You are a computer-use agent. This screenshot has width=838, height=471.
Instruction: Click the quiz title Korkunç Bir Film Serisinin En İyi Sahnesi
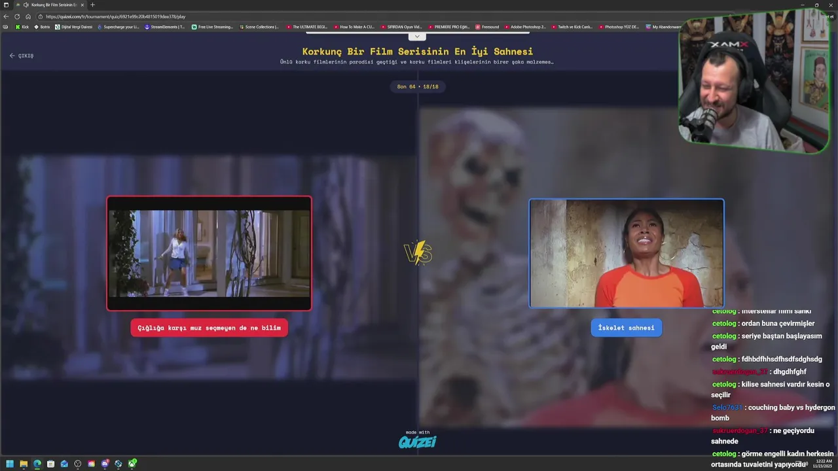(418, 51)
